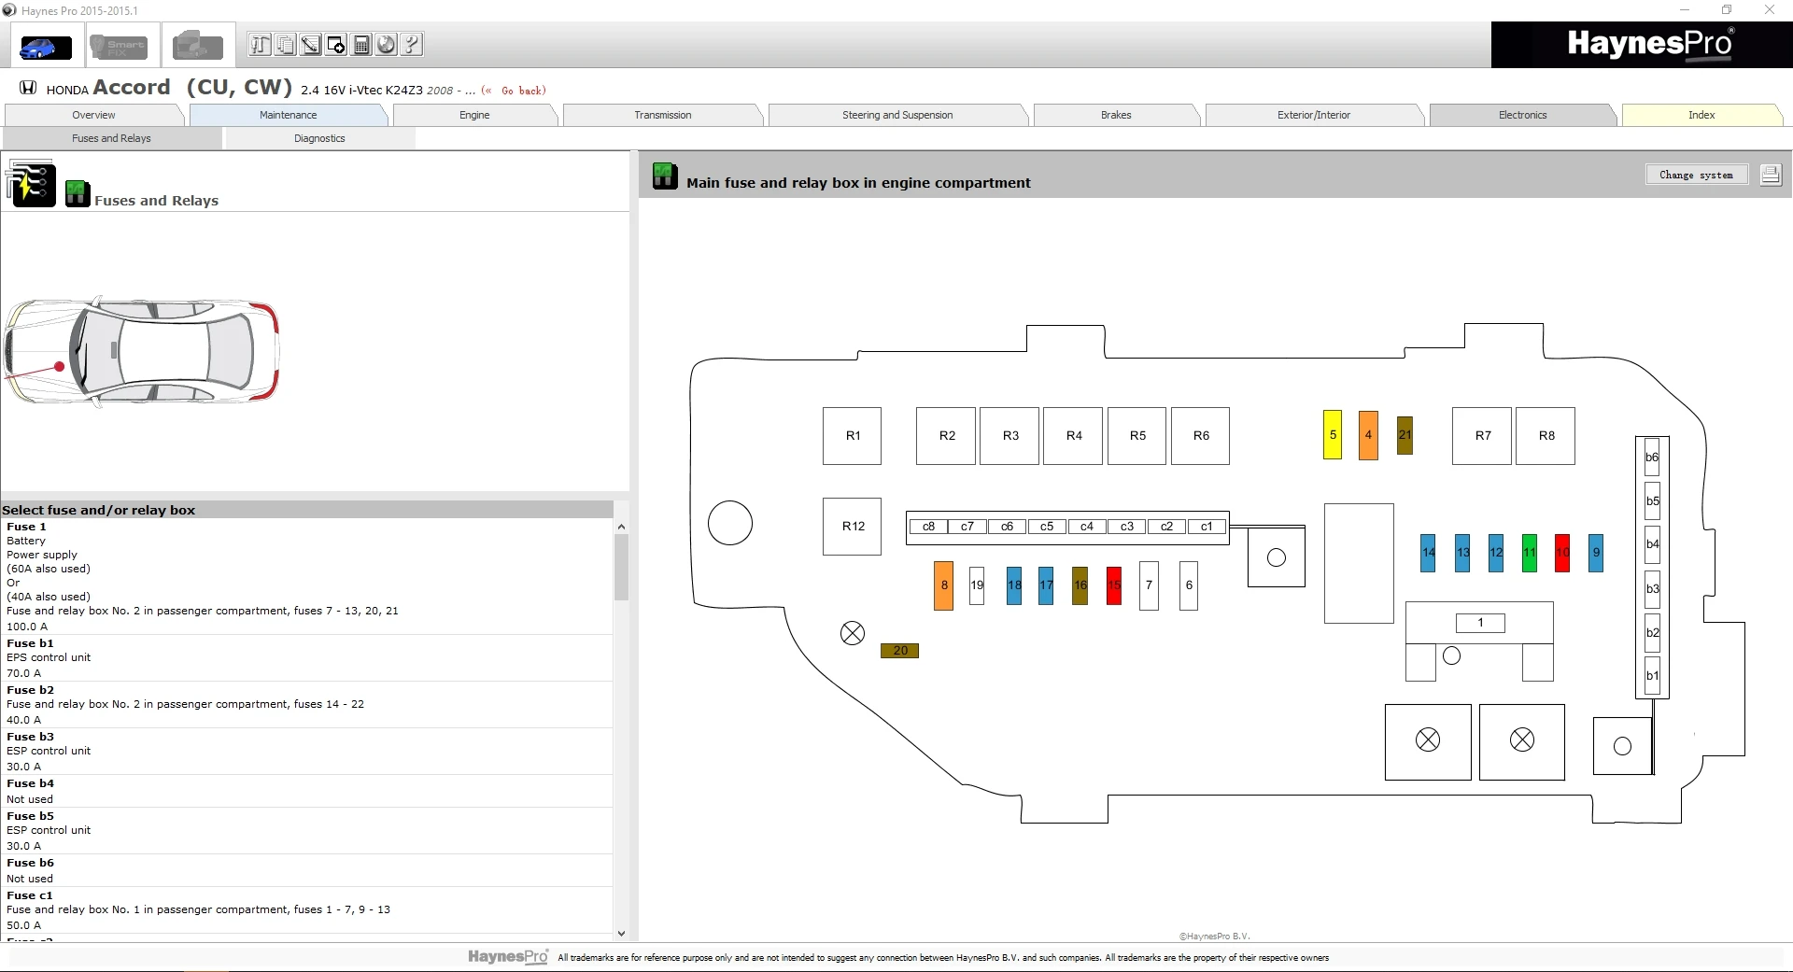Switch to the Electronics tab
This screenshot has height=972, width=1793.
(x=1522, y=115)
